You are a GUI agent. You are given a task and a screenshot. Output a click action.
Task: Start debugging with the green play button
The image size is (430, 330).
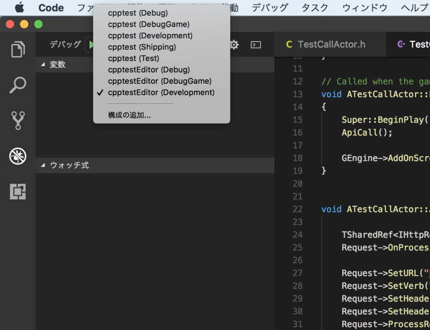(91, 44)
